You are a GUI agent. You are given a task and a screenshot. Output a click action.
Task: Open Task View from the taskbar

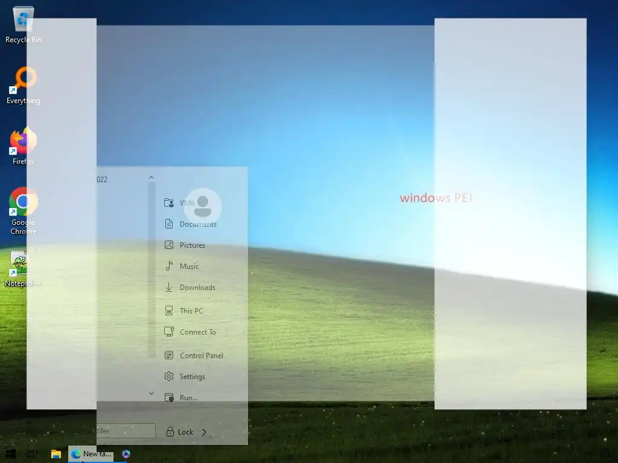(33, 454)
